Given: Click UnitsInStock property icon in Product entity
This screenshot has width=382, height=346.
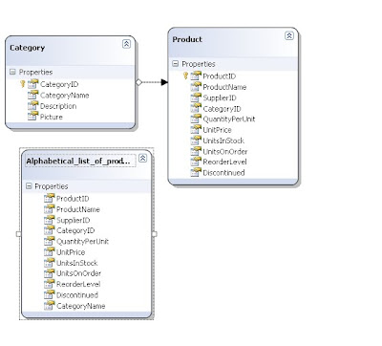Looking at the screenshot, I should (196, 141).
